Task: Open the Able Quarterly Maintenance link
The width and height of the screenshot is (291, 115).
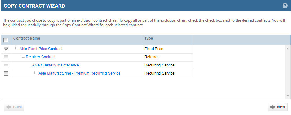Action: click(x=55, y=65)
